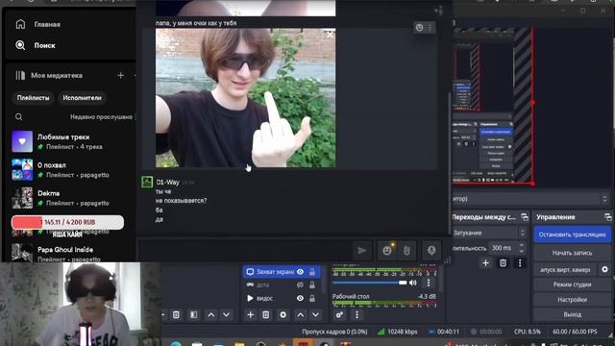
Task: Click the library search magnifier icon
Action: (18, 117)
